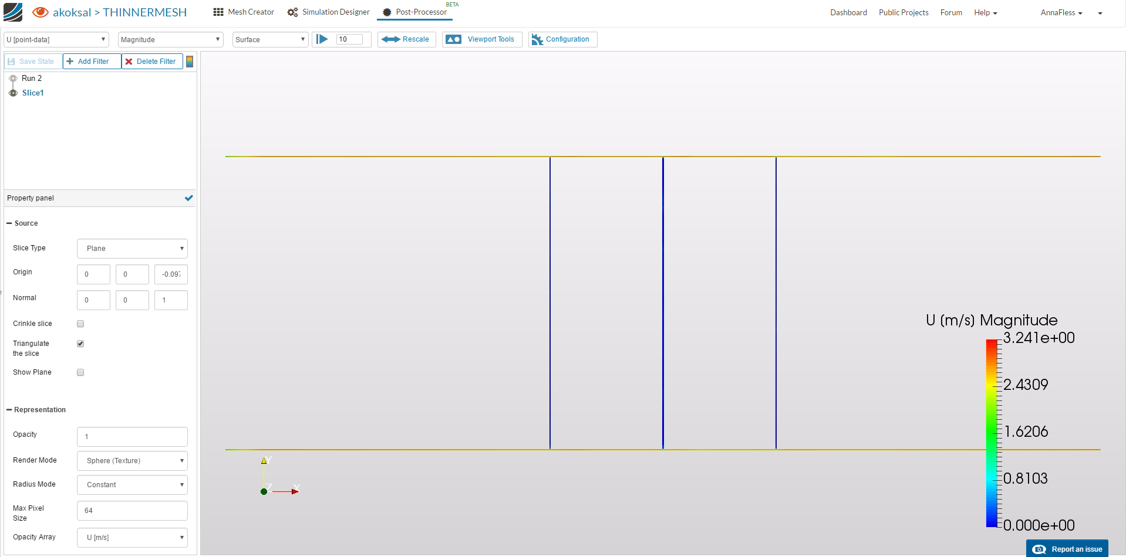
Task: Click the Normal Y input field
Action: (132, 300)
